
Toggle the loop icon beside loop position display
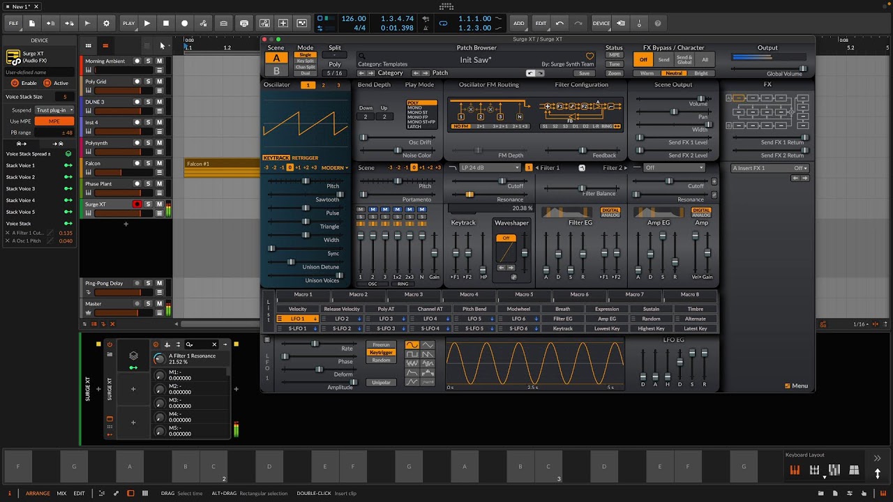tap(442, 23)
